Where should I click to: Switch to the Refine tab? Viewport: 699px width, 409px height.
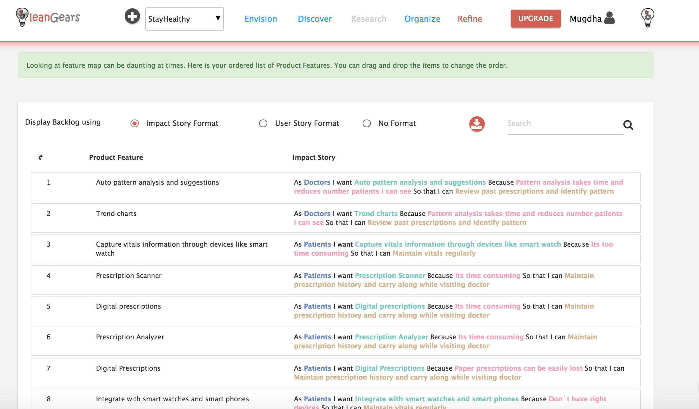point(470,19)
